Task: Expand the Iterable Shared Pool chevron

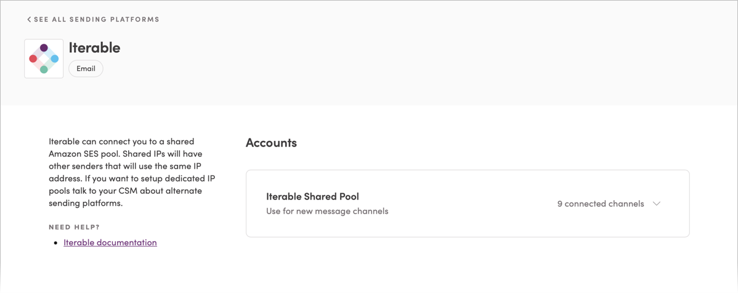Action: pos(657,204)
